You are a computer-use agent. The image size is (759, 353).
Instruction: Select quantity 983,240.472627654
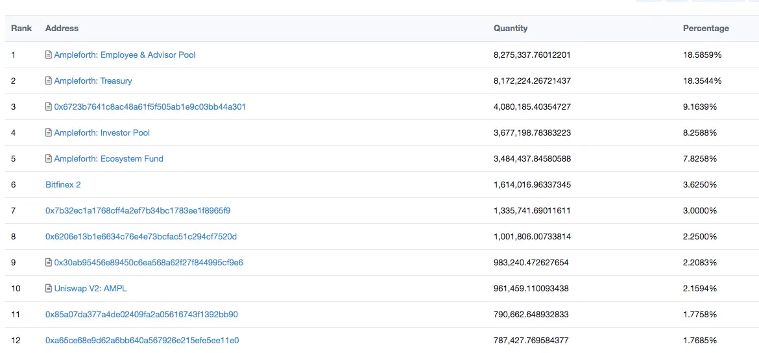[x=531, y=262]
